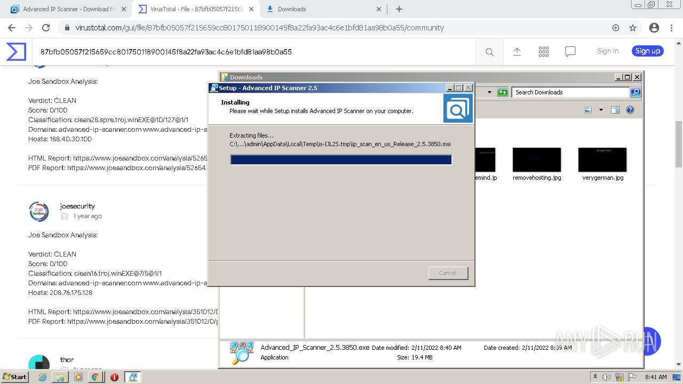Click the Sign up button

point(648,51)
